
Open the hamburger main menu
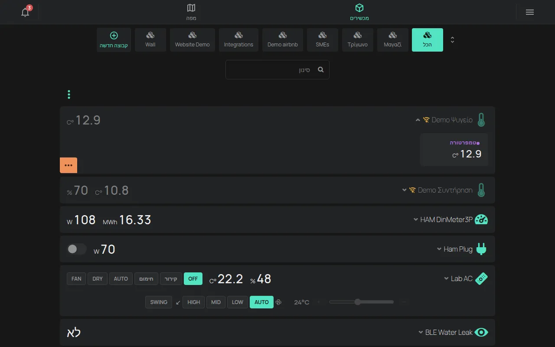(x=529, y=12)
